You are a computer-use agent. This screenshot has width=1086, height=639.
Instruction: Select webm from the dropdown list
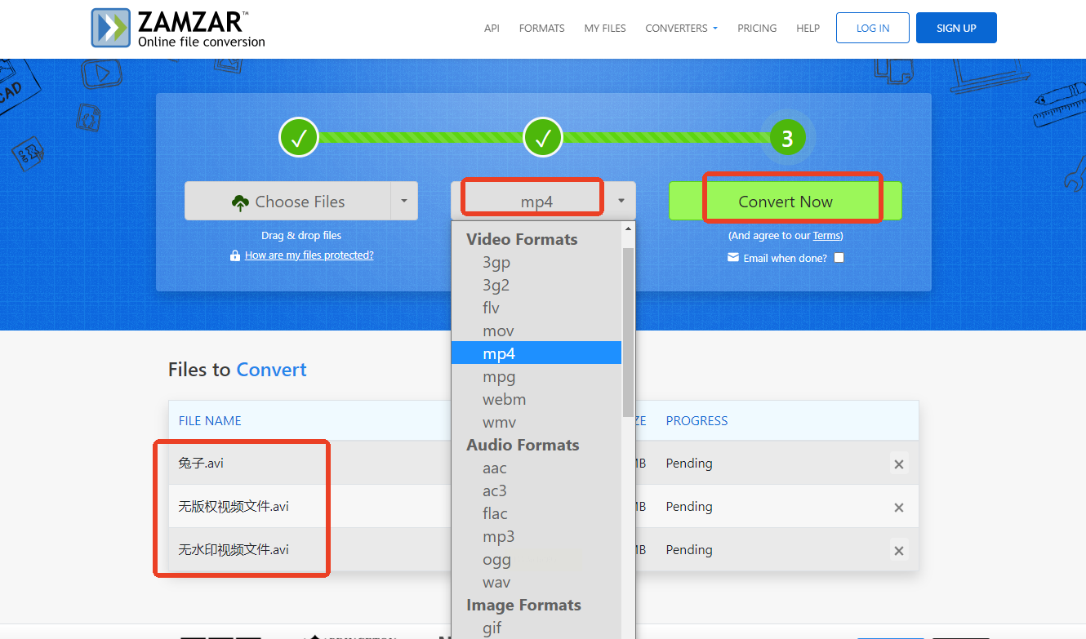click(x=536, y=400)
